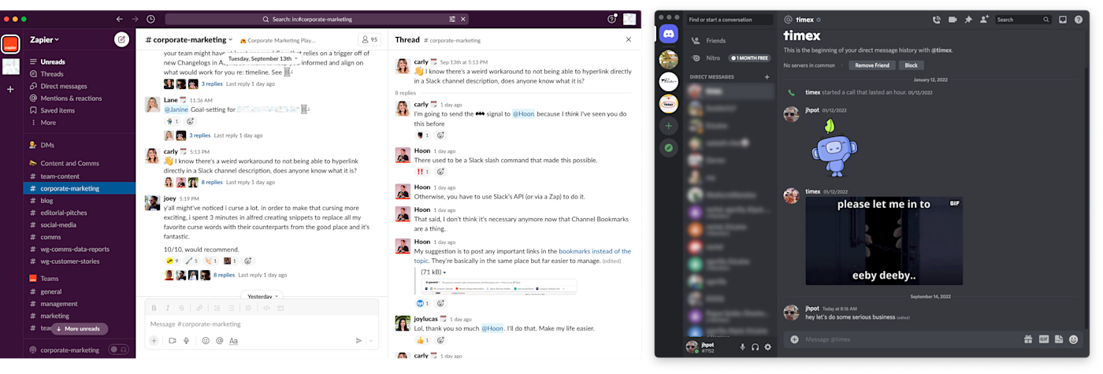Viewport: 1103px width, 374px height.
Task: Open the 8 replies link under carly's message
Action: 212,182
